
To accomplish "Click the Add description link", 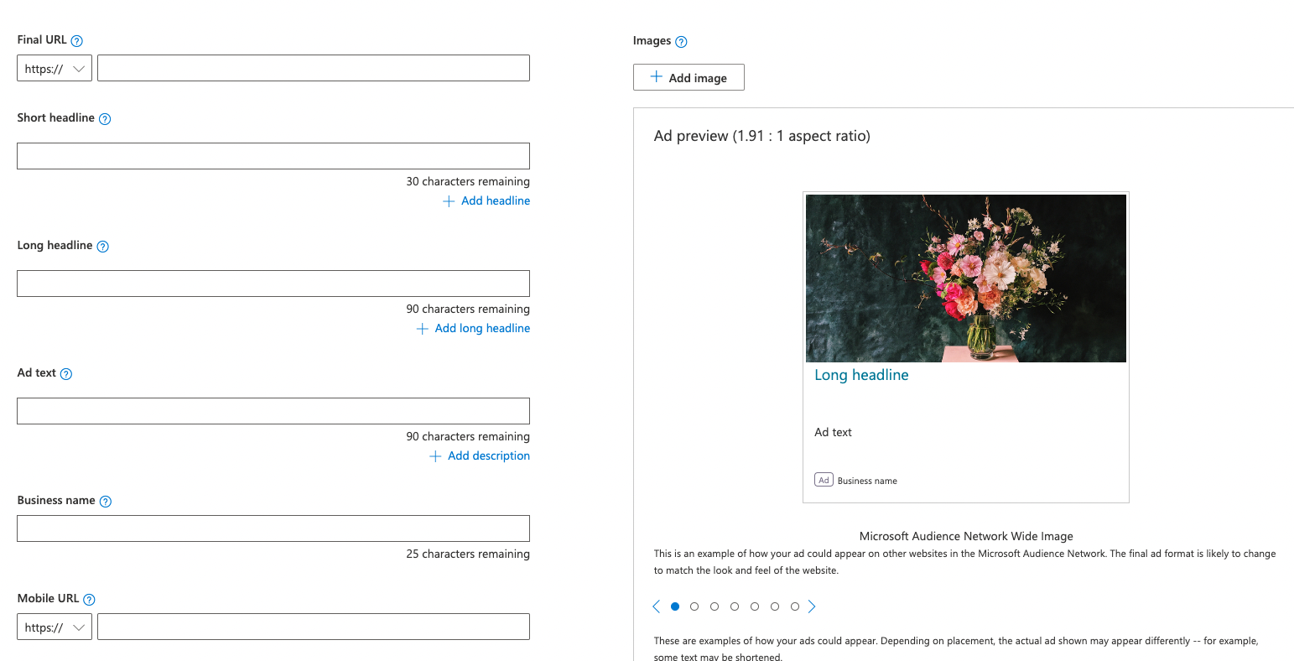I will pos(480,456).
